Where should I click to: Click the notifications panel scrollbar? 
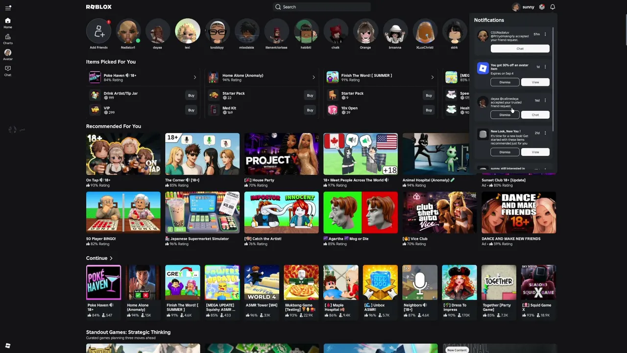[553, 78]
